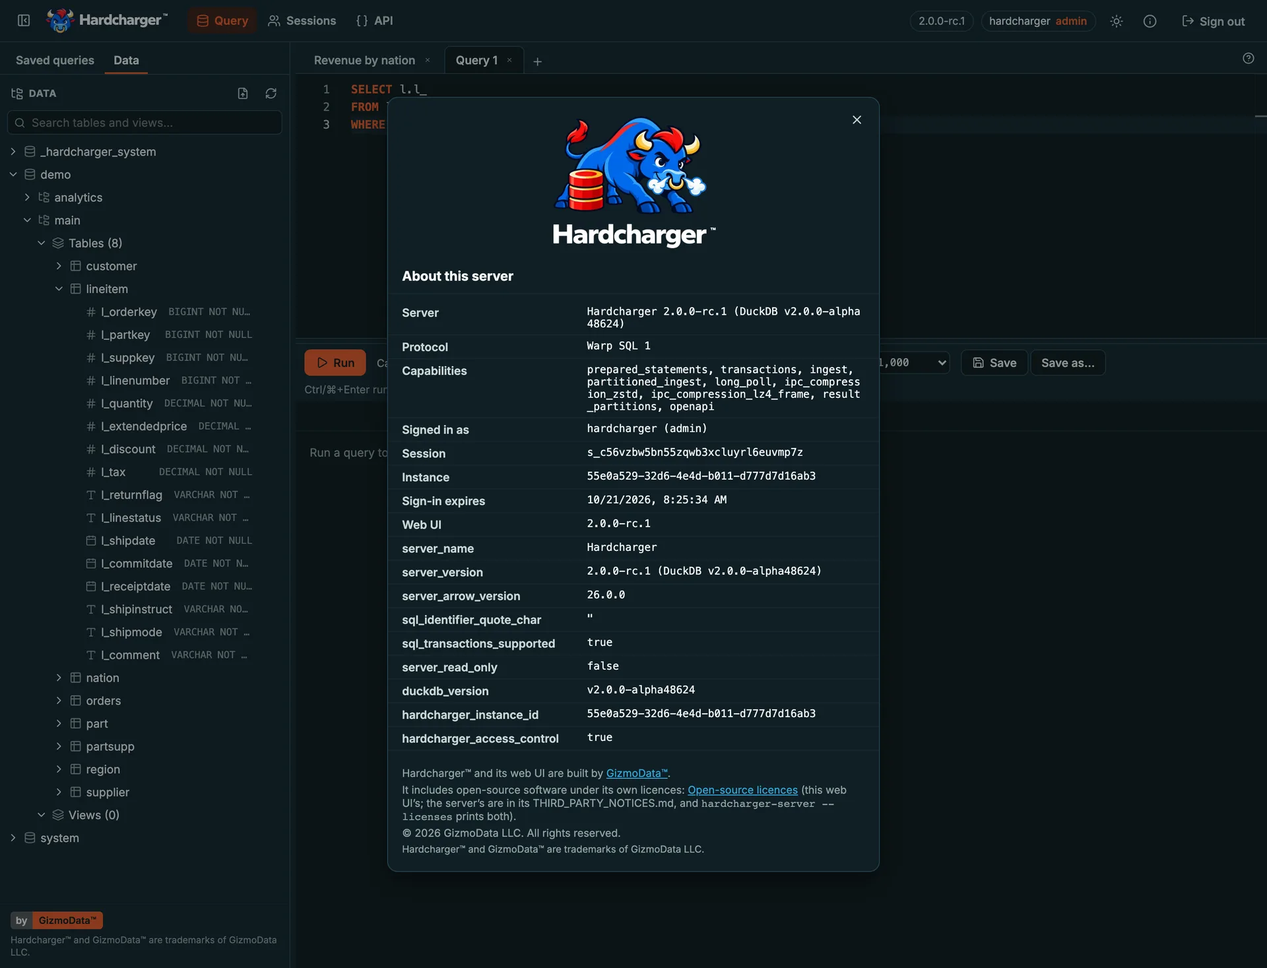Screen dimensions: 1267x968
Task: Open the row limit dropdown
Action: tap(914, 362)
